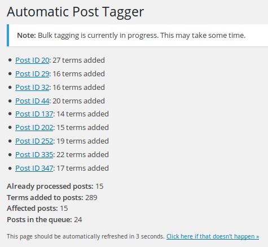Click the bulk tagging in progress note
This screenshot has height=247, width=268.
click(x=137, y=35)
